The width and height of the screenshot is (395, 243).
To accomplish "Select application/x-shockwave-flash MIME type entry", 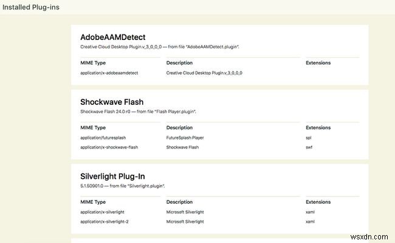I will point(109,147).
